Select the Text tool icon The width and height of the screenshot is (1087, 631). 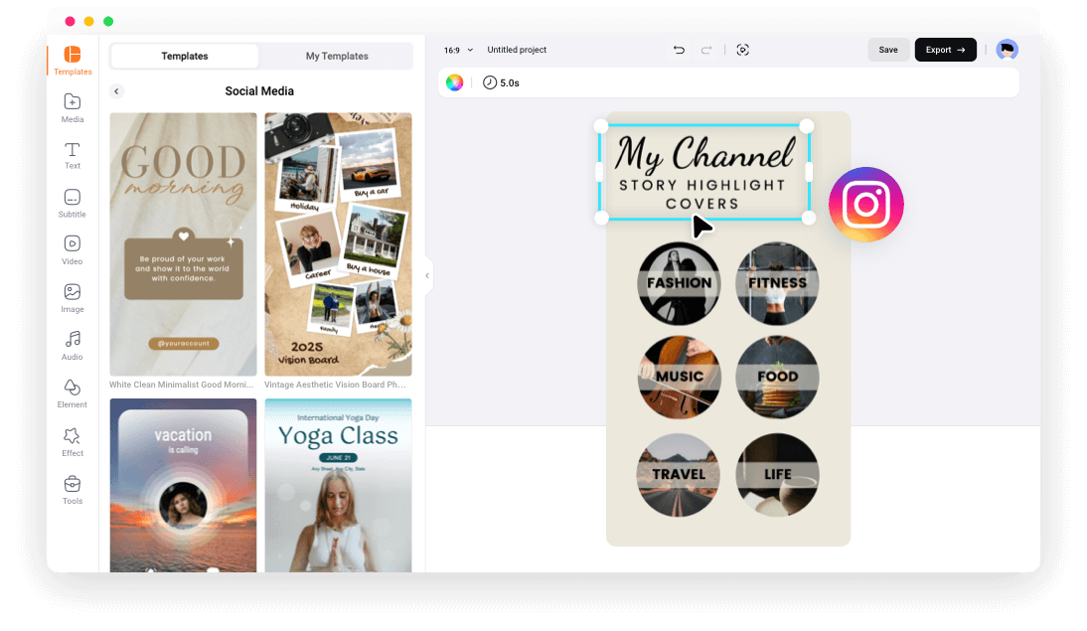point(73,149)
